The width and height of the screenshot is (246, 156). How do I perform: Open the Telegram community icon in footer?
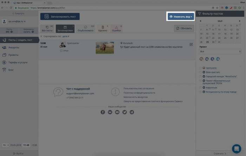[132, 112]
